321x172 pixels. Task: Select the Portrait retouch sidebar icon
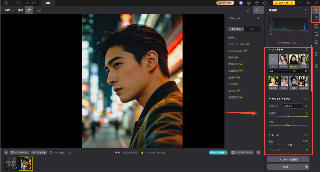316,18
